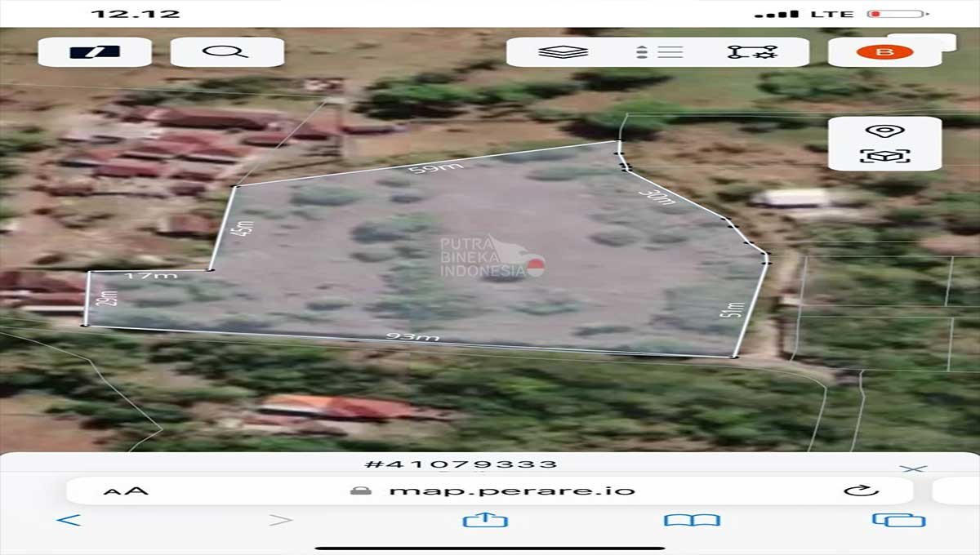Open the orange B user profile
Viewport: 980px width, 555px height.
[884, 52]
